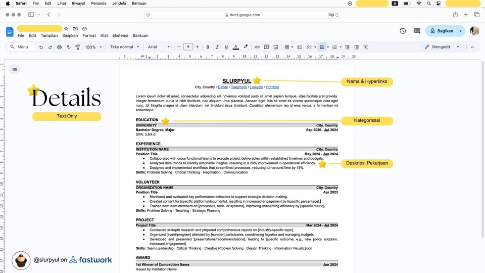This screenshot has height=273, width=485.
Task: Click the Redo icon in the toolbar
Action: click(x=50, y=47)
